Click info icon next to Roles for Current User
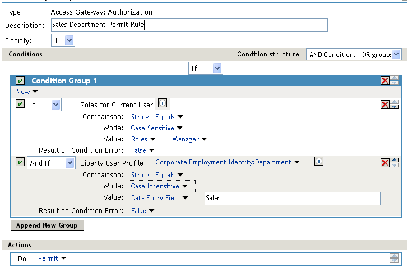This screenshot has height=269, width=407. [162, 103]
